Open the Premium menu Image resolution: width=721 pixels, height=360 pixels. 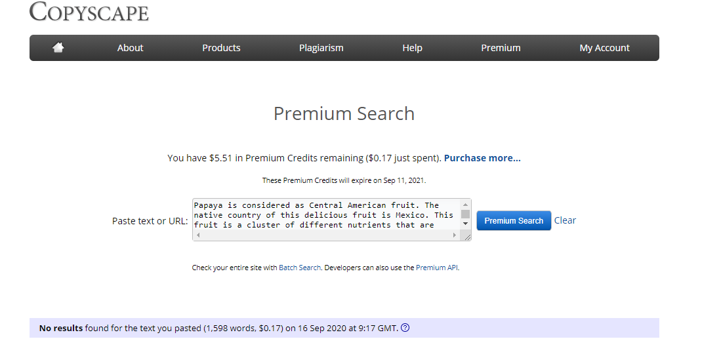pyautogui.click(x=501, y=48)
